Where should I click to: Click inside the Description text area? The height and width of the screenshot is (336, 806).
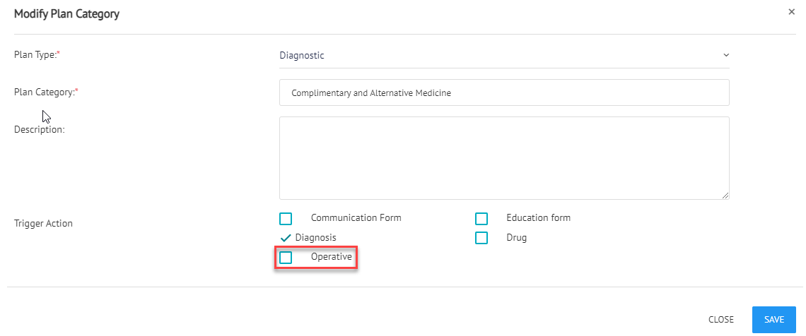(504, 158)
